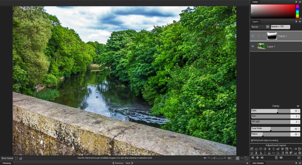Click the Show Saved button

click(x=7, y=158)
